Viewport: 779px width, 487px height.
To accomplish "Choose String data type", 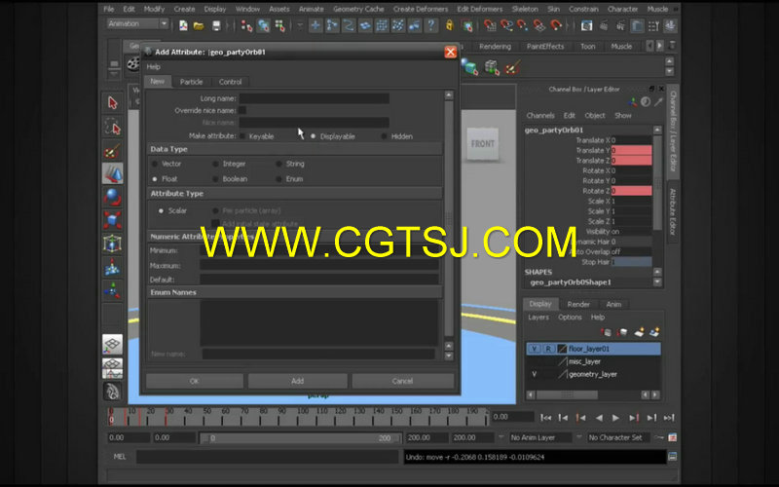I will 278,164.
